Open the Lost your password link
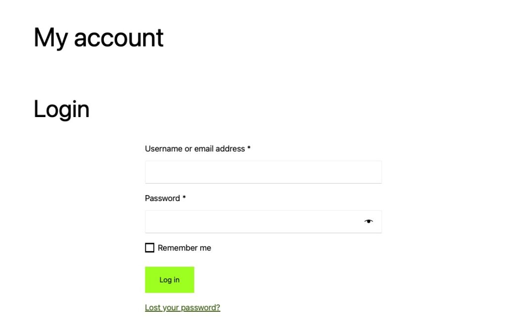 point(182,307)
